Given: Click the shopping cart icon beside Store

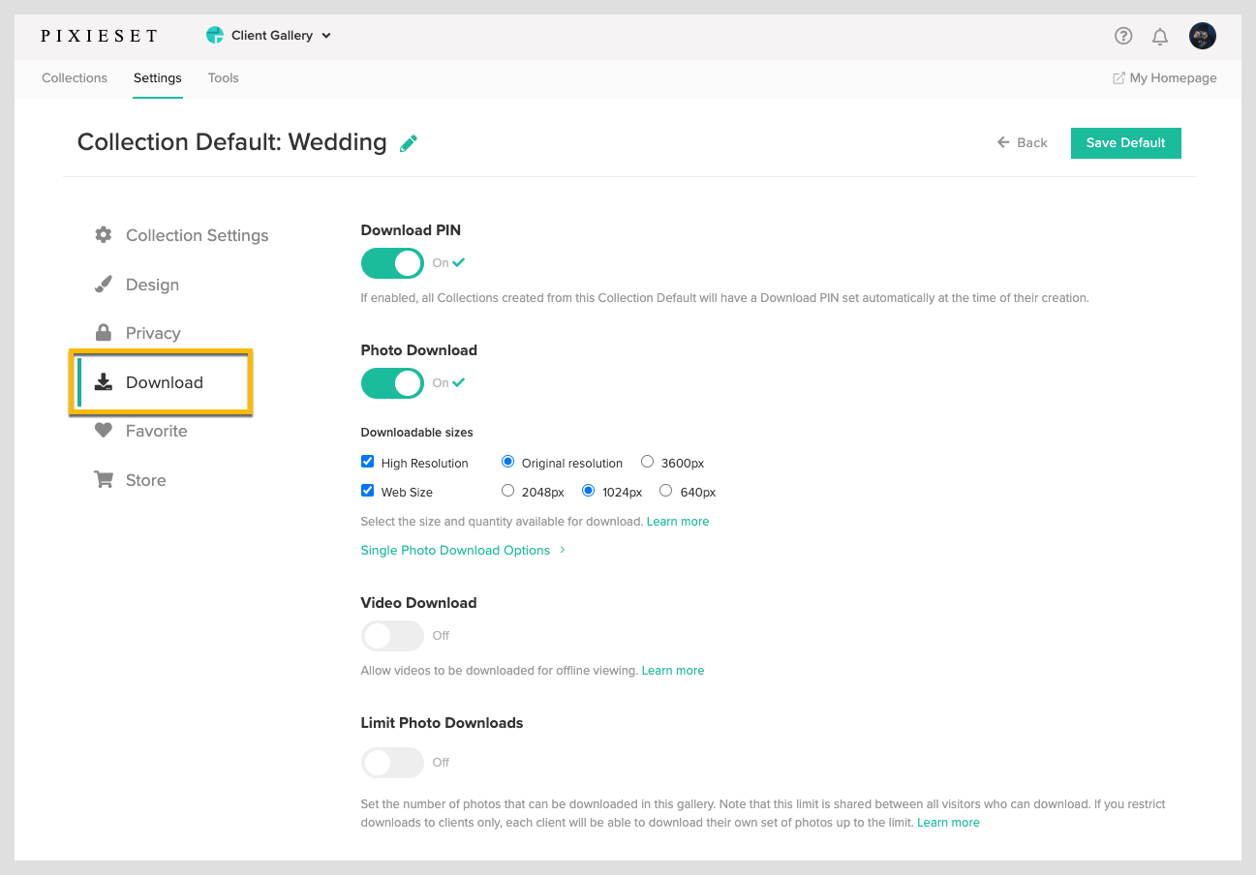Looking at the screenshot, I should tap(103, 480).
